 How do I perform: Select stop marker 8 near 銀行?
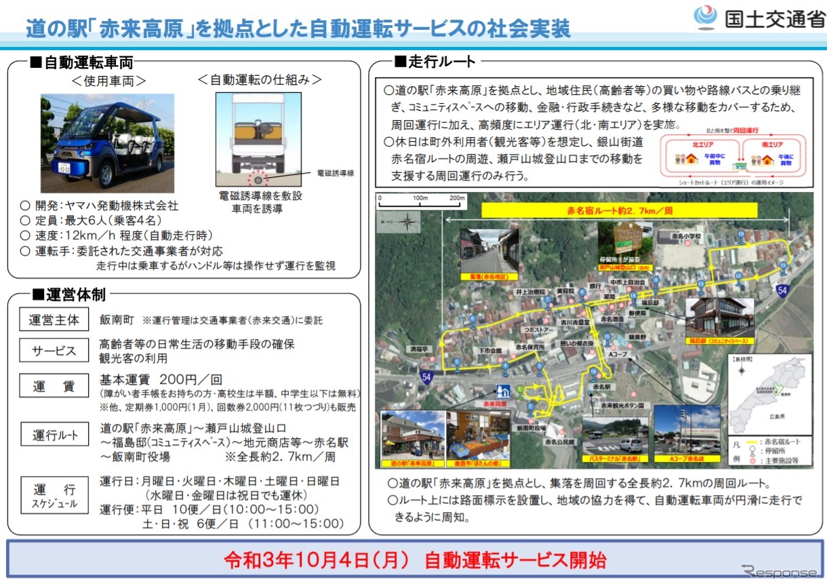(x=582, y=295)
